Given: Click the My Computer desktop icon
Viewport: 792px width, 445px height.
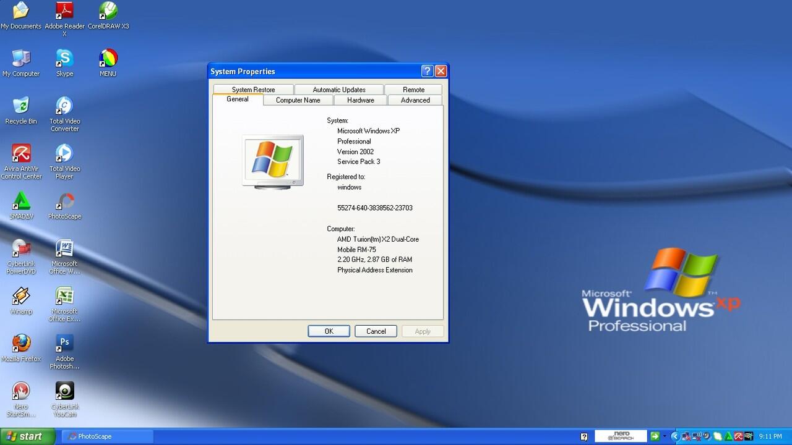Looking at the screenshot, I should pyautogui.click(x=21, y=64).
